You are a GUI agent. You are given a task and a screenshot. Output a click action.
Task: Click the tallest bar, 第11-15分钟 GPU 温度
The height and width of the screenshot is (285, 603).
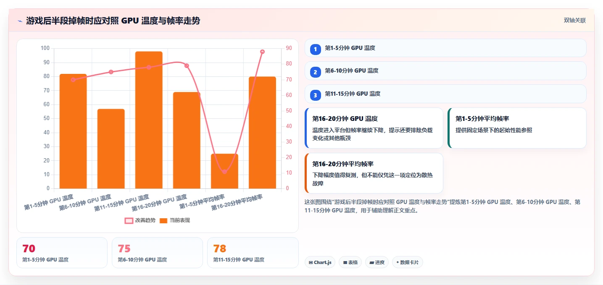(x=149, y=120)
